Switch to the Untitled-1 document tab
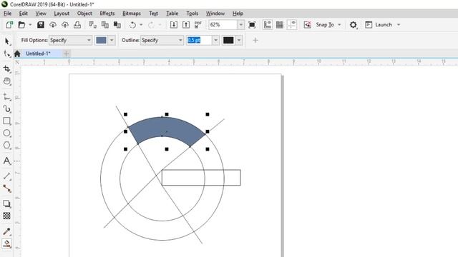This screenshot has width=458, height=257. (x=38, y=54)
